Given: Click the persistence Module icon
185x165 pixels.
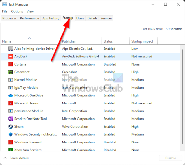Looking at the screenshot, I should point(10,111).
